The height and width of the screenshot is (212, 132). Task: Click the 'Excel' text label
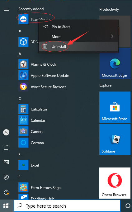(35, 165)
